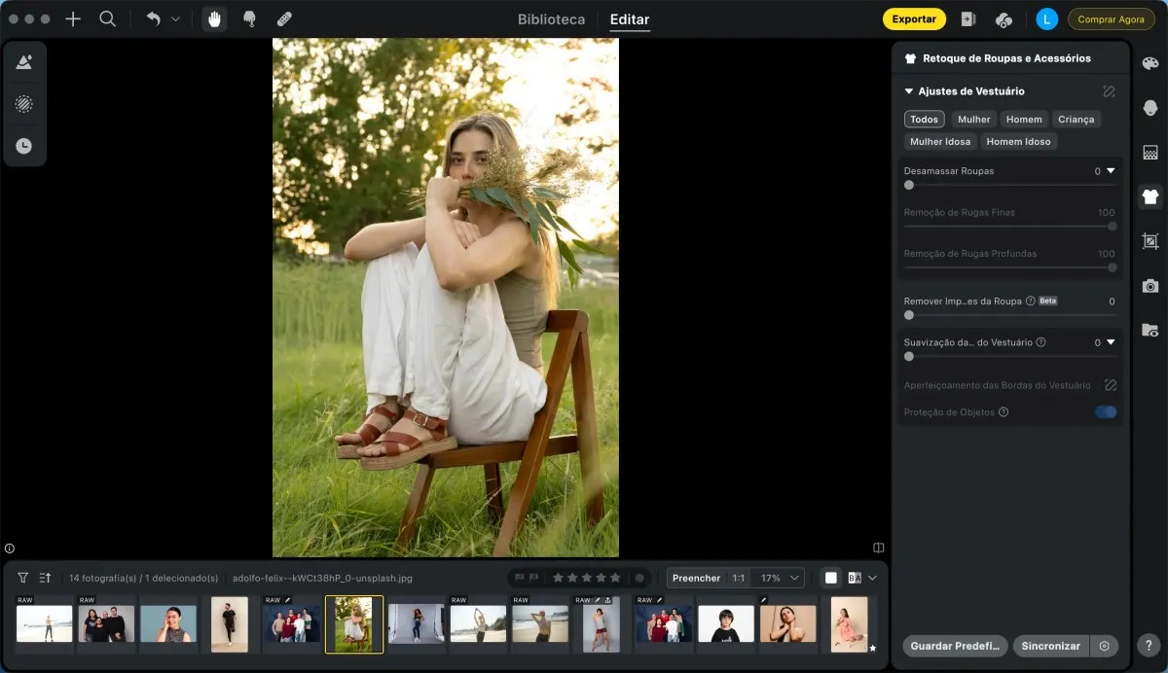Switch to the Editar tab
This screenshot has width=1168, height=673.
click(x=630, y=19)
